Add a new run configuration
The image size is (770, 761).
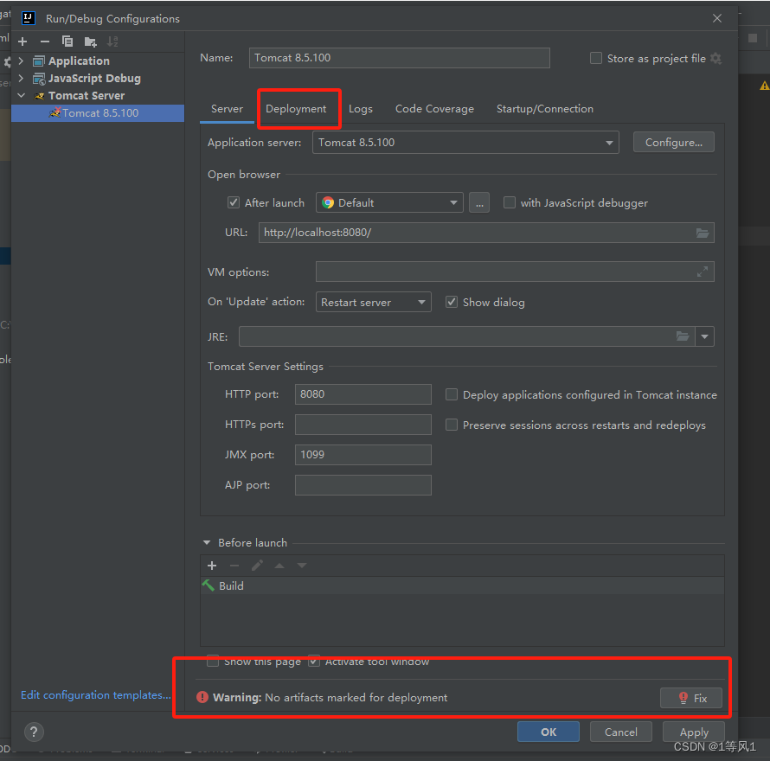tap(22, 42)
